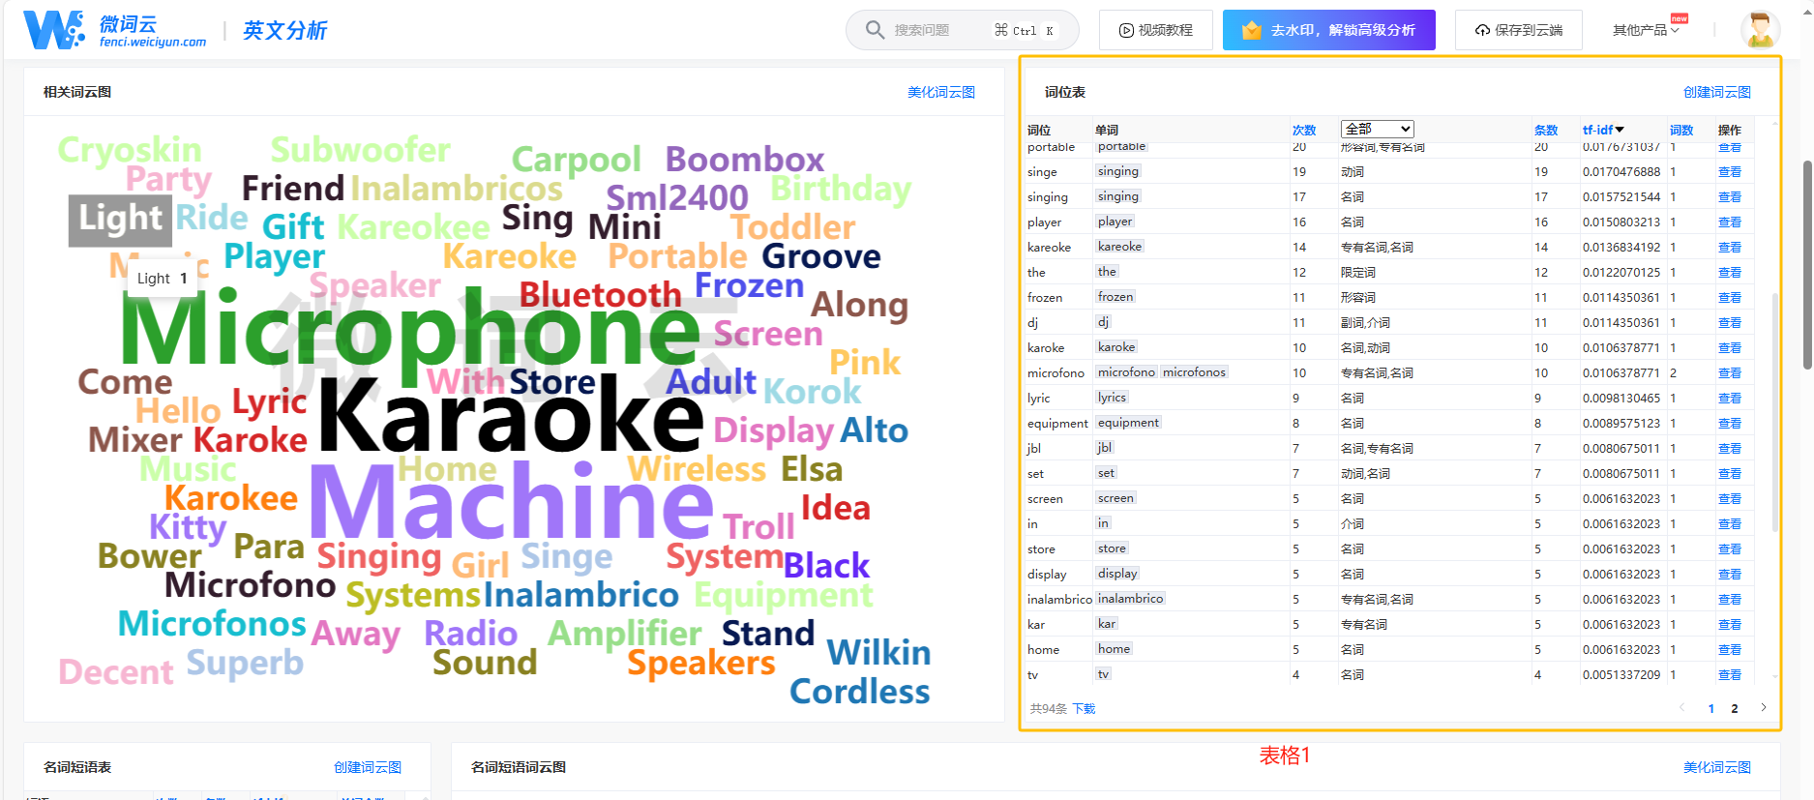1814x800 pixels.
Task: Click the 微词云 logo
Action: click(x=114, y=30)
